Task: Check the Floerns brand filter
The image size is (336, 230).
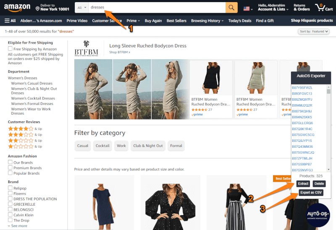Action: (10, 193)
